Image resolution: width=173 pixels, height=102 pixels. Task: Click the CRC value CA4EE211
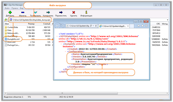[156, 27]
